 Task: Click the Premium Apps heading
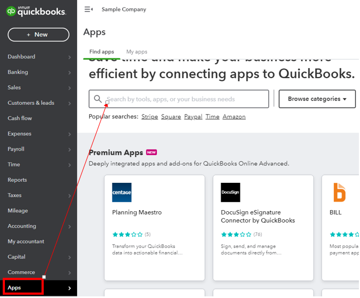pyautogui.click(x=116, y=153)
